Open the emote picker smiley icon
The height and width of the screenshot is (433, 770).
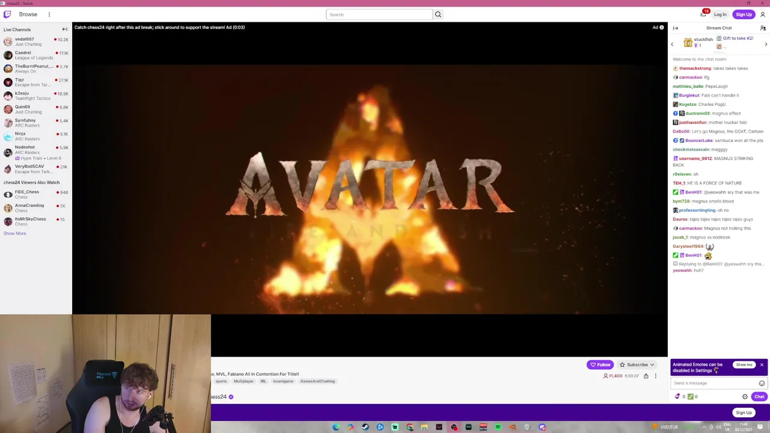point(762,383)
